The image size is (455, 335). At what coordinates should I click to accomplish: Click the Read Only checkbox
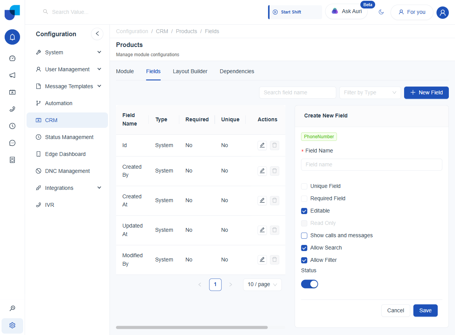point(304,223)
